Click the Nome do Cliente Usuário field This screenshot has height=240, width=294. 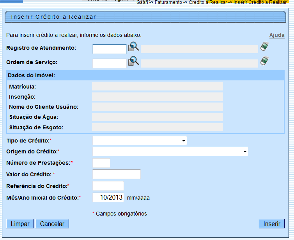coord(158,107)
